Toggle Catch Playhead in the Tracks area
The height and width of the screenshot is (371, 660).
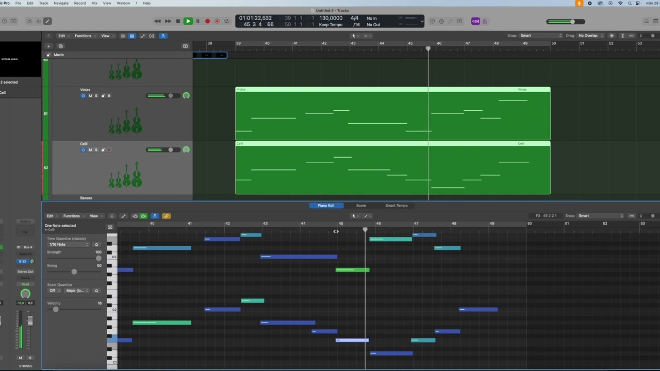(x=163, y=36)
